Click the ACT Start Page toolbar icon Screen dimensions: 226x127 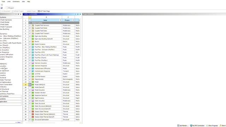point(39,11)
